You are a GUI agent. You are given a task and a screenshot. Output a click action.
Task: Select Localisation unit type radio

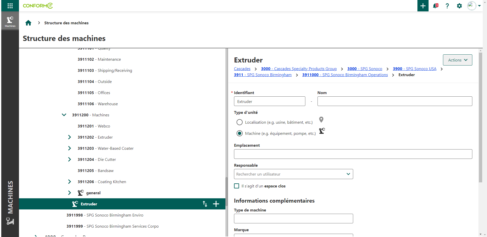point(240,122)
